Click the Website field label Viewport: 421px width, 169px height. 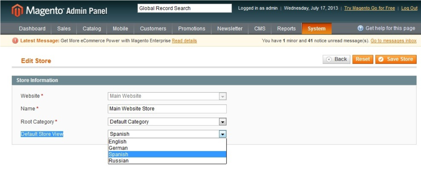32,96
